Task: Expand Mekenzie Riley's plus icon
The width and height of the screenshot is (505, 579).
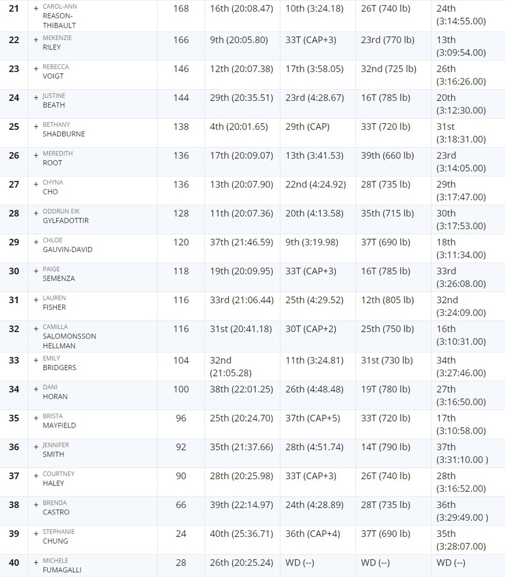Action: pyautogui.click(x=36, y=40)
